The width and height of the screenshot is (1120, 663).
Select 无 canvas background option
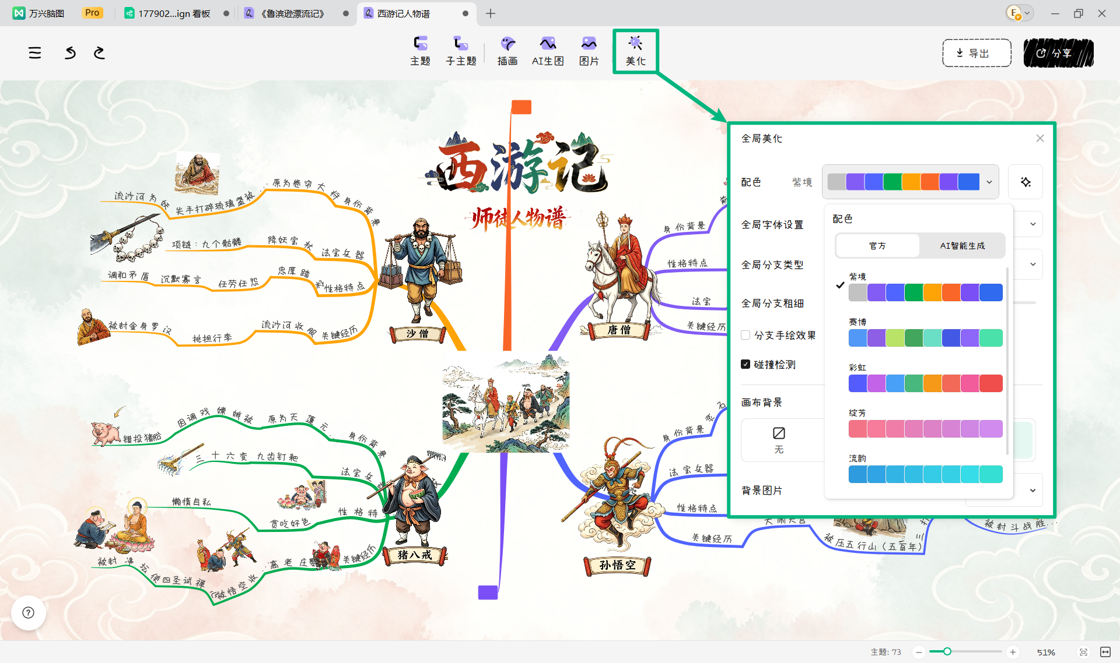coord(779,440)
